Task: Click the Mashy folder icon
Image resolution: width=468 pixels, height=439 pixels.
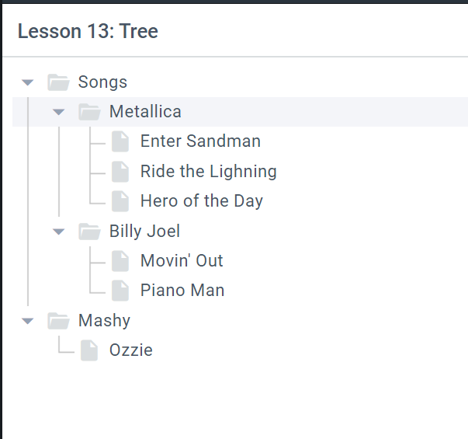Action: (58, 321)
